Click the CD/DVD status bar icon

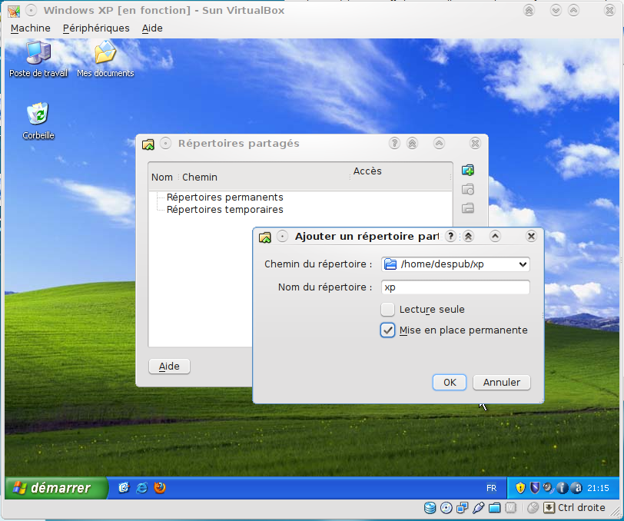(x=446, y=508)
